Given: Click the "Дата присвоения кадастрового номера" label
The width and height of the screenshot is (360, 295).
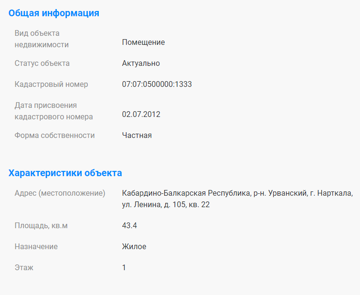Looking at the screenshot, I should pos(53,111).
